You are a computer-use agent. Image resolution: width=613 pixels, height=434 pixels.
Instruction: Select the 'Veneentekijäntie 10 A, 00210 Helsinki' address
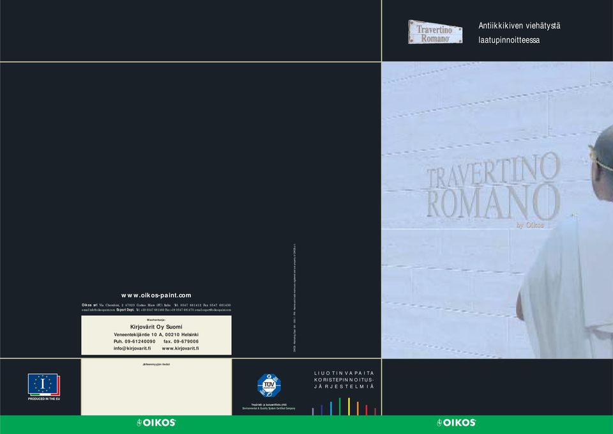(156, 334)
